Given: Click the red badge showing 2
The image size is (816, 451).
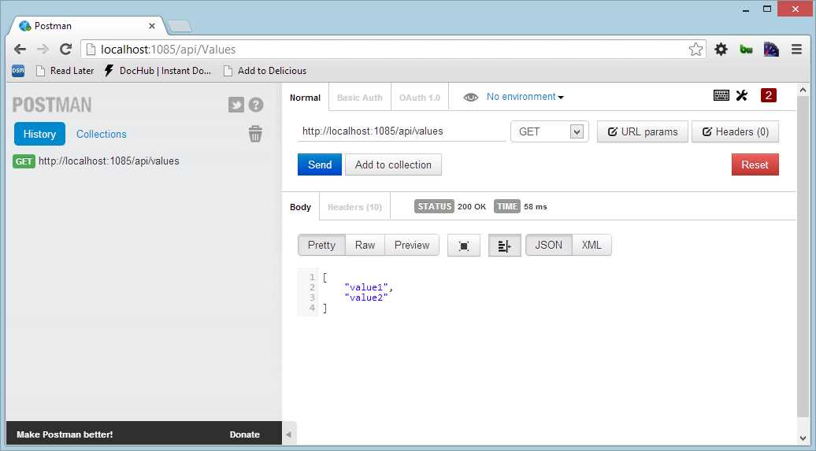Looking at the screenshot, I should click(x=768, y=95).
